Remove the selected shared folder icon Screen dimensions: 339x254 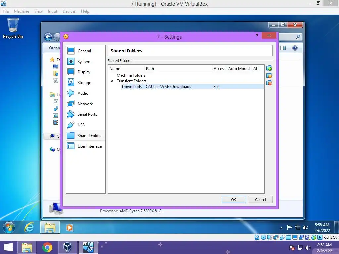[x=269, y=83]
